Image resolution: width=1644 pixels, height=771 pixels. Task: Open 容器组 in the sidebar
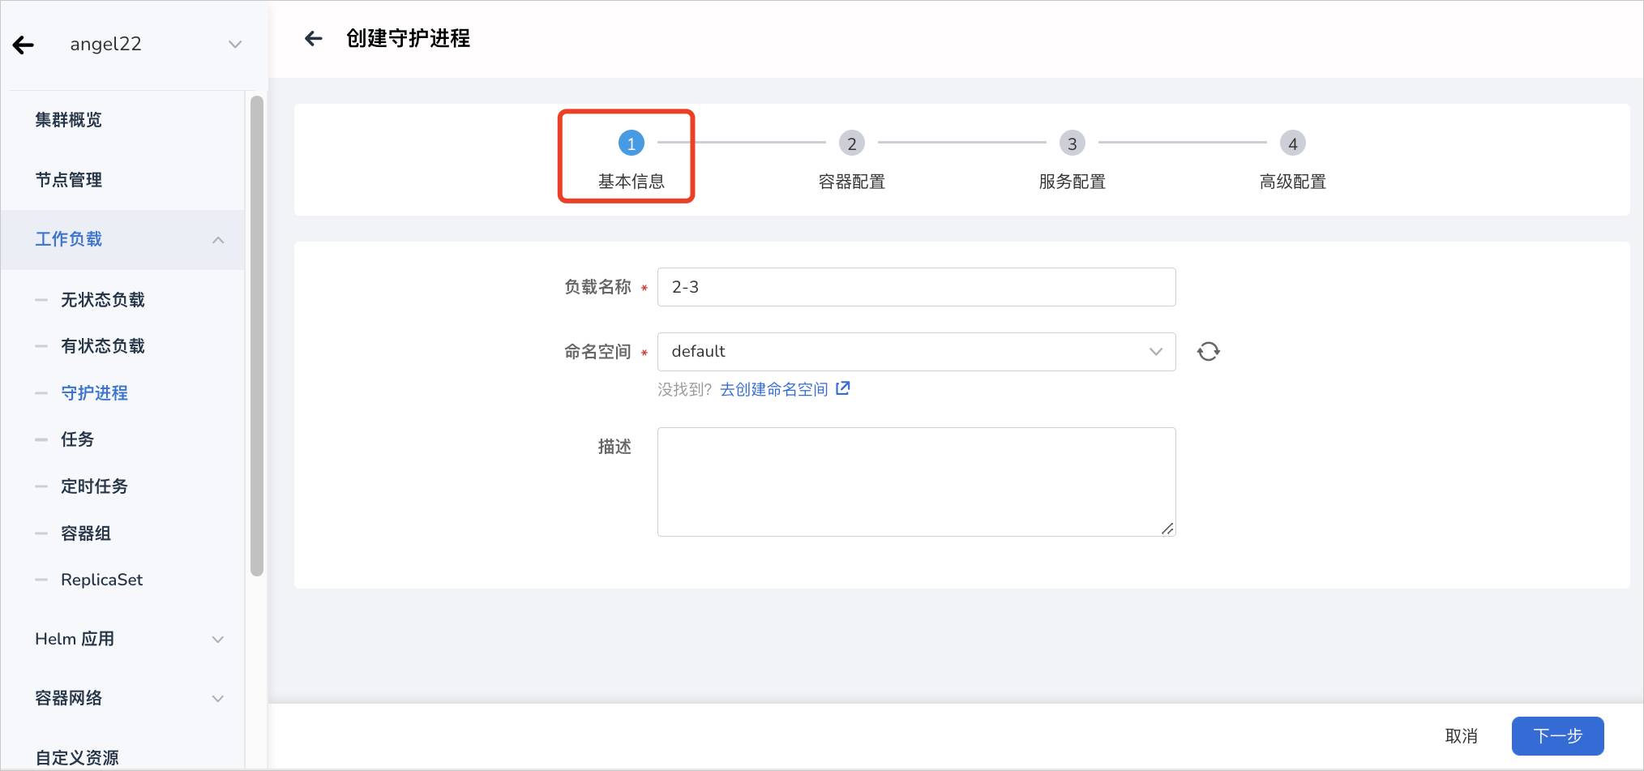click(86, 533)
